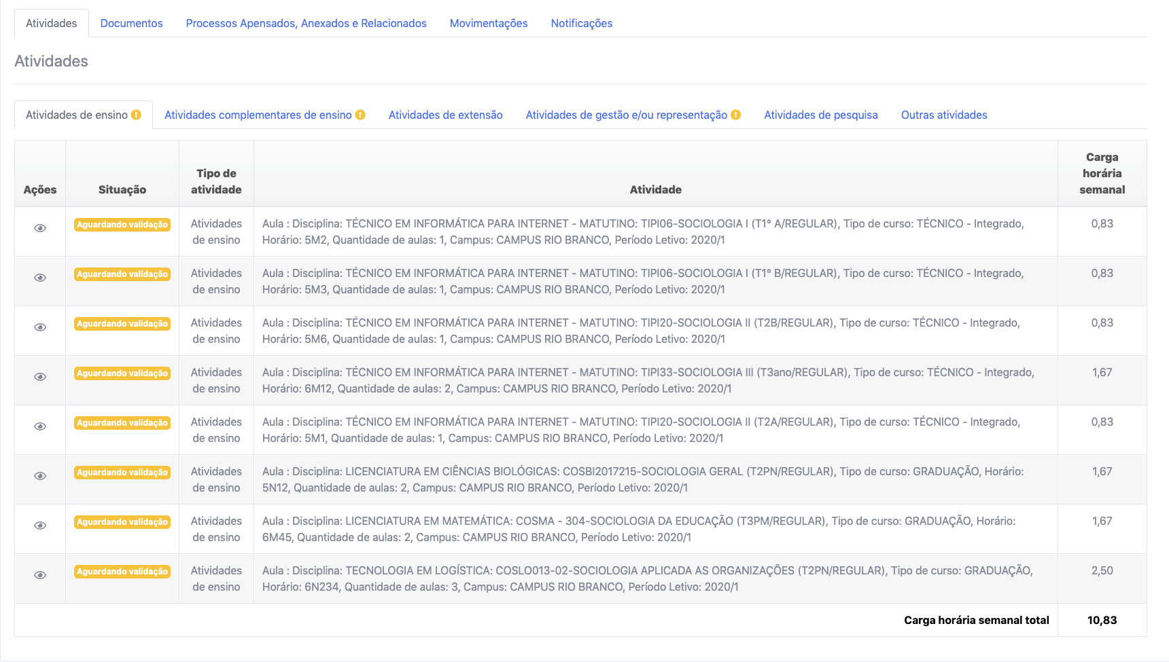View SOCIOLOGIA GERAL activity via eye icon
The height and width of the screenshot is (662, 1169).
40,476
